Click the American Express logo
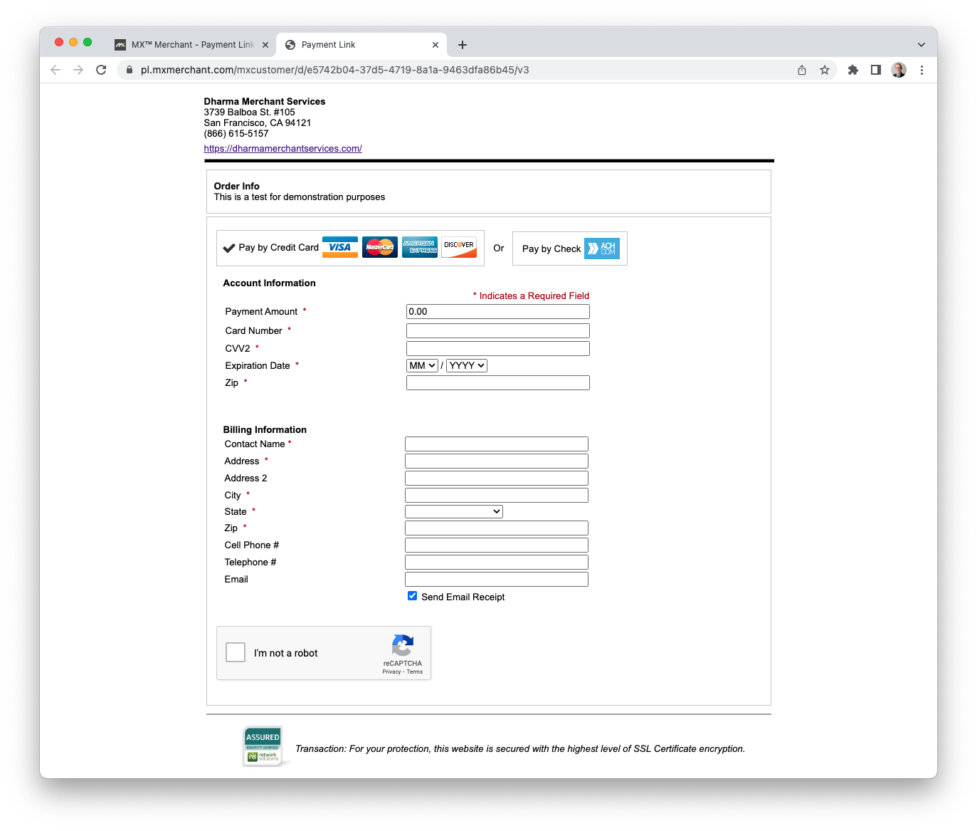The width and height of the screenshot is (977, 831). 420,247
